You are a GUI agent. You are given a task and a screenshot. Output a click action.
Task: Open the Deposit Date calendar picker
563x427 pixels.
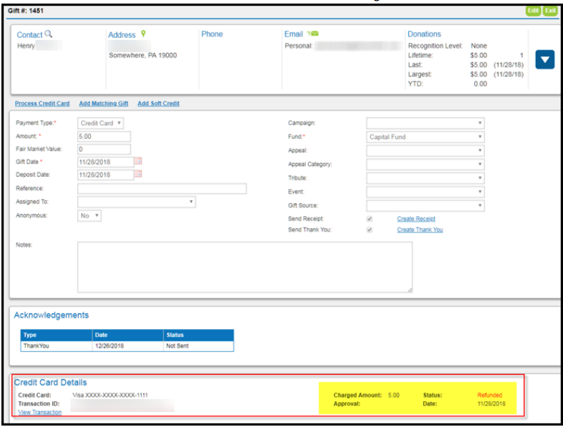pos(138,175)
